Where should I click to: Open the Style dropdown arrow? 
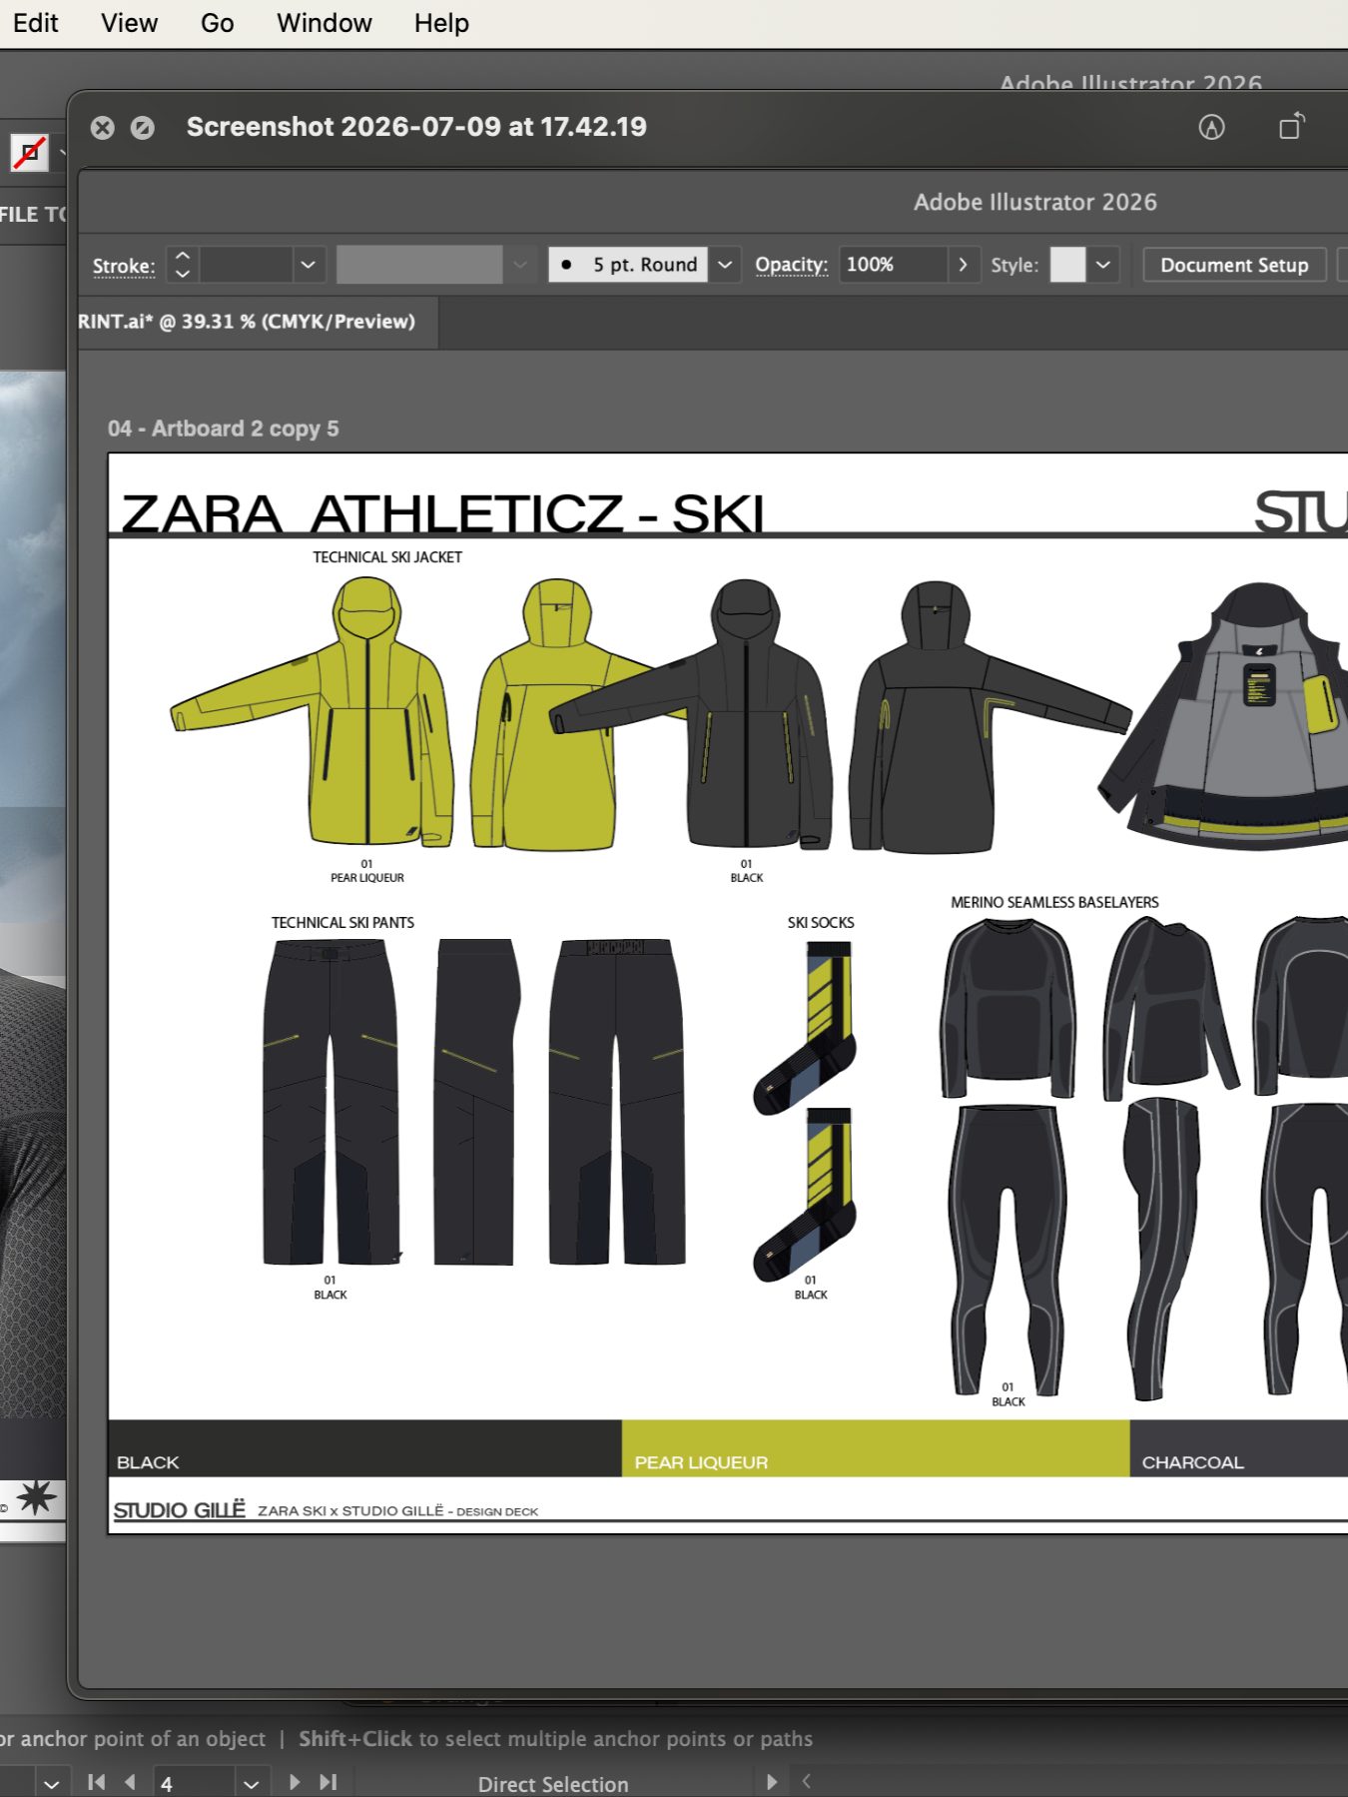tap(1103, 265)
